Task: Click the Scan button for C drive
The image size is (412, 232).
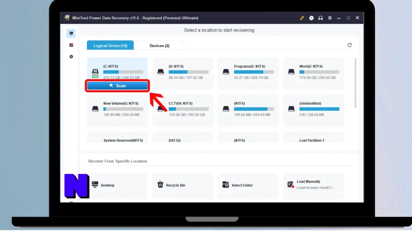Action: pyautogui.click(x=117, y=86)
